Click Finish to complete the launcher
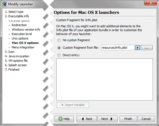 [x=128, y=119]
